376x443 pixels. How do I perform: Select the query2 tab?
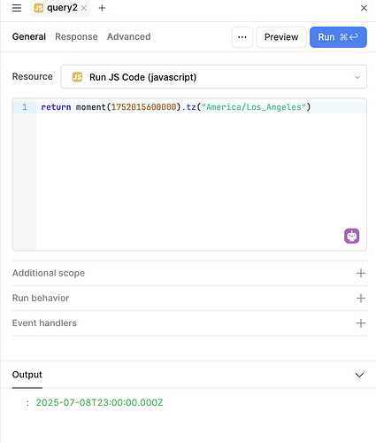pyautogui.click(x=56, y=8)
